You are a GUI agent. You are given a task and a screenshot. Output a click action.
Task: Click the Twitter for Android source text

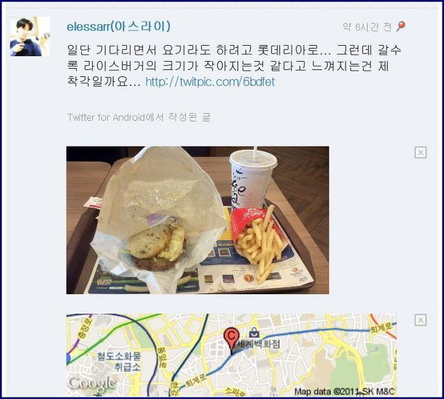(x=139, y=117)
